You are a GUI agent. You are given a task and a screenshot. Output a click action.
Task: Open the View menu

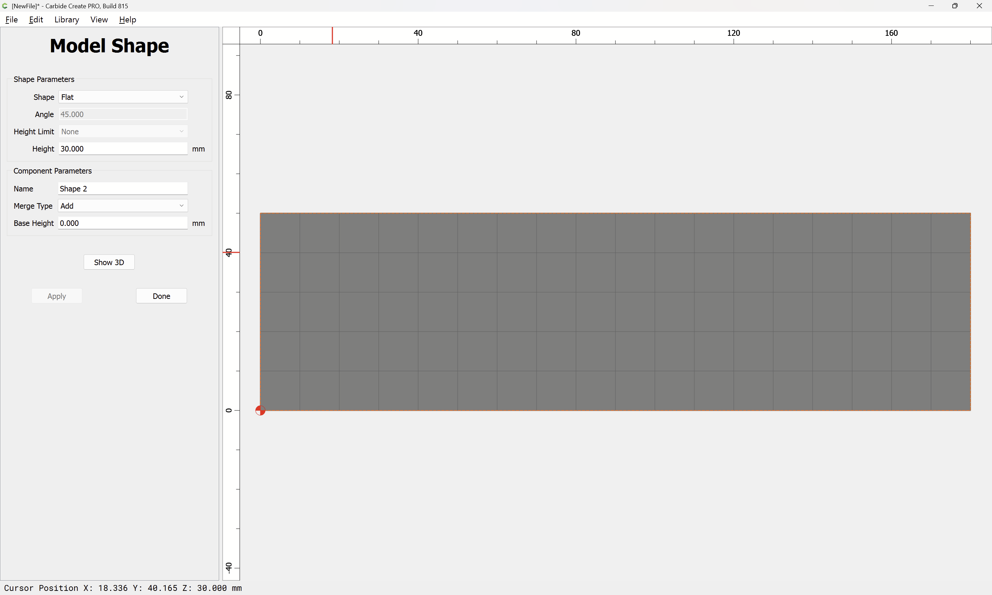point(99,20)
